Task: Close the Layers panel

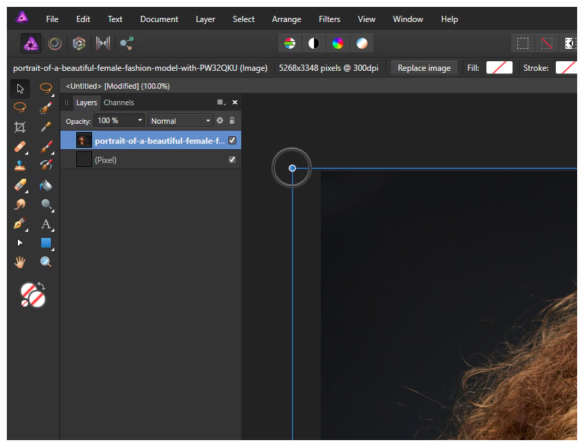Action: (235, 102)
